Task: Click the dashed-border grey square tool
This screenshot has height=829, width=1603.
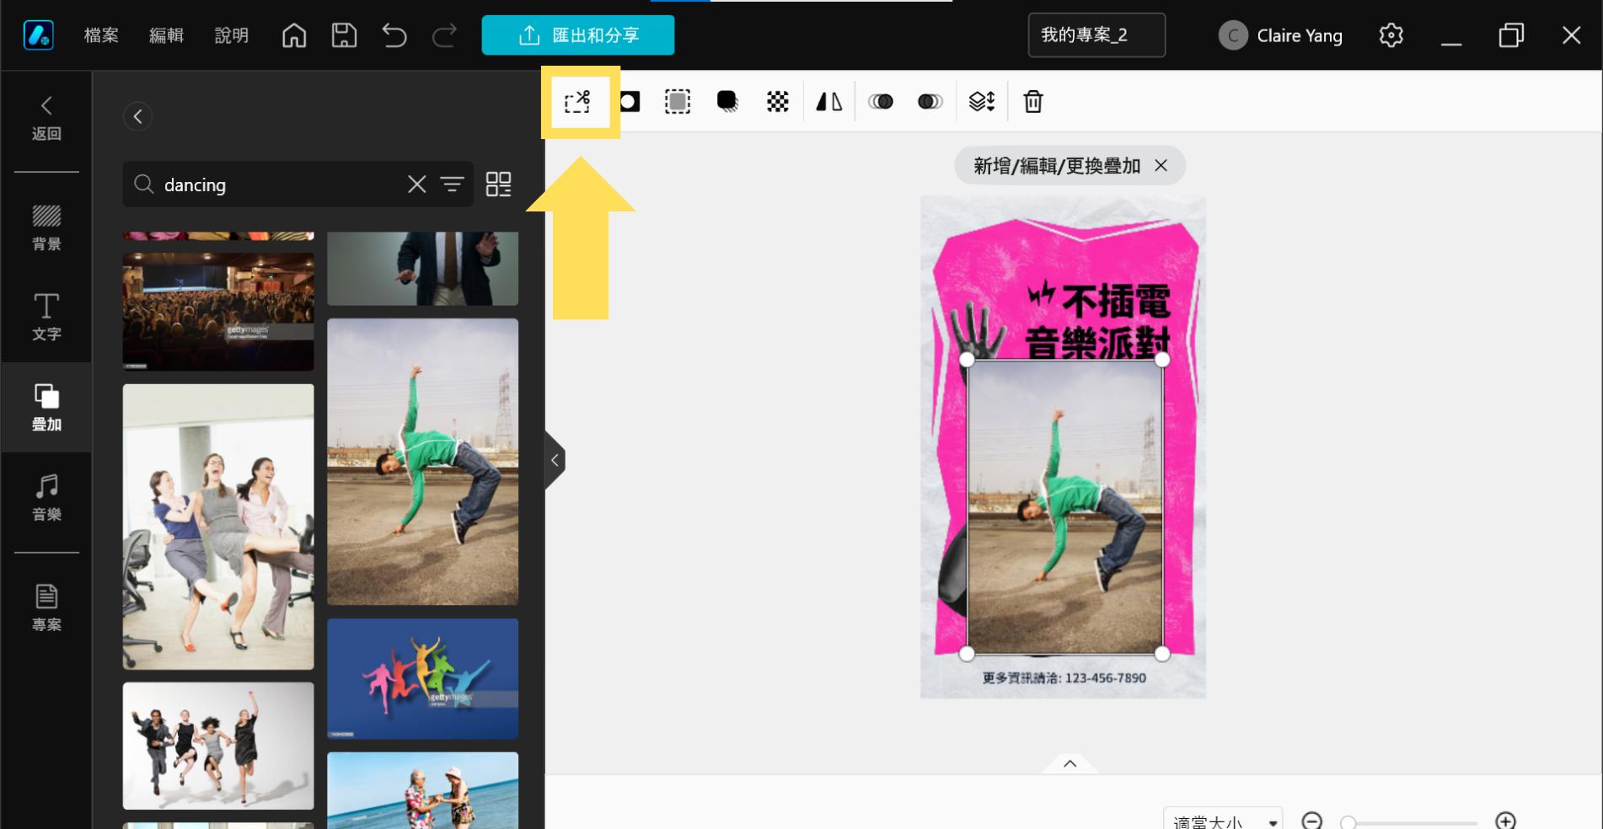Action: (678, 102)
